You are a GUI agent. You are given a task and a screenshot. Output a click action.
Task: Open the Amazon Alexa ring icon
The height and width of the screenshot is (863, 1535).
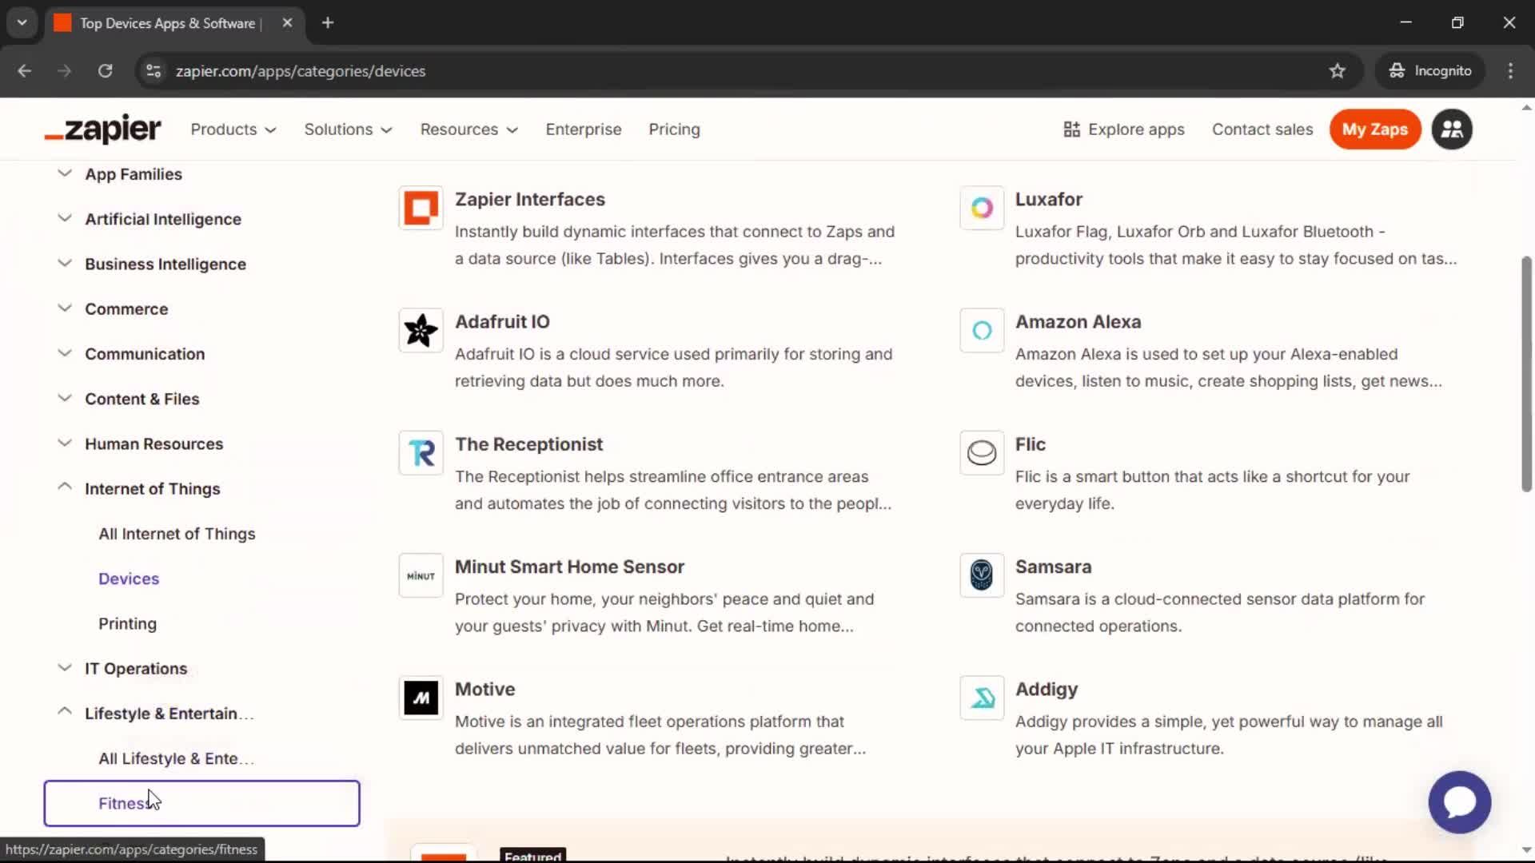coord(982,330)
